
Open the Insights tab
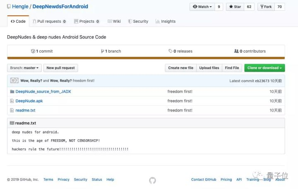coord(166,22)
